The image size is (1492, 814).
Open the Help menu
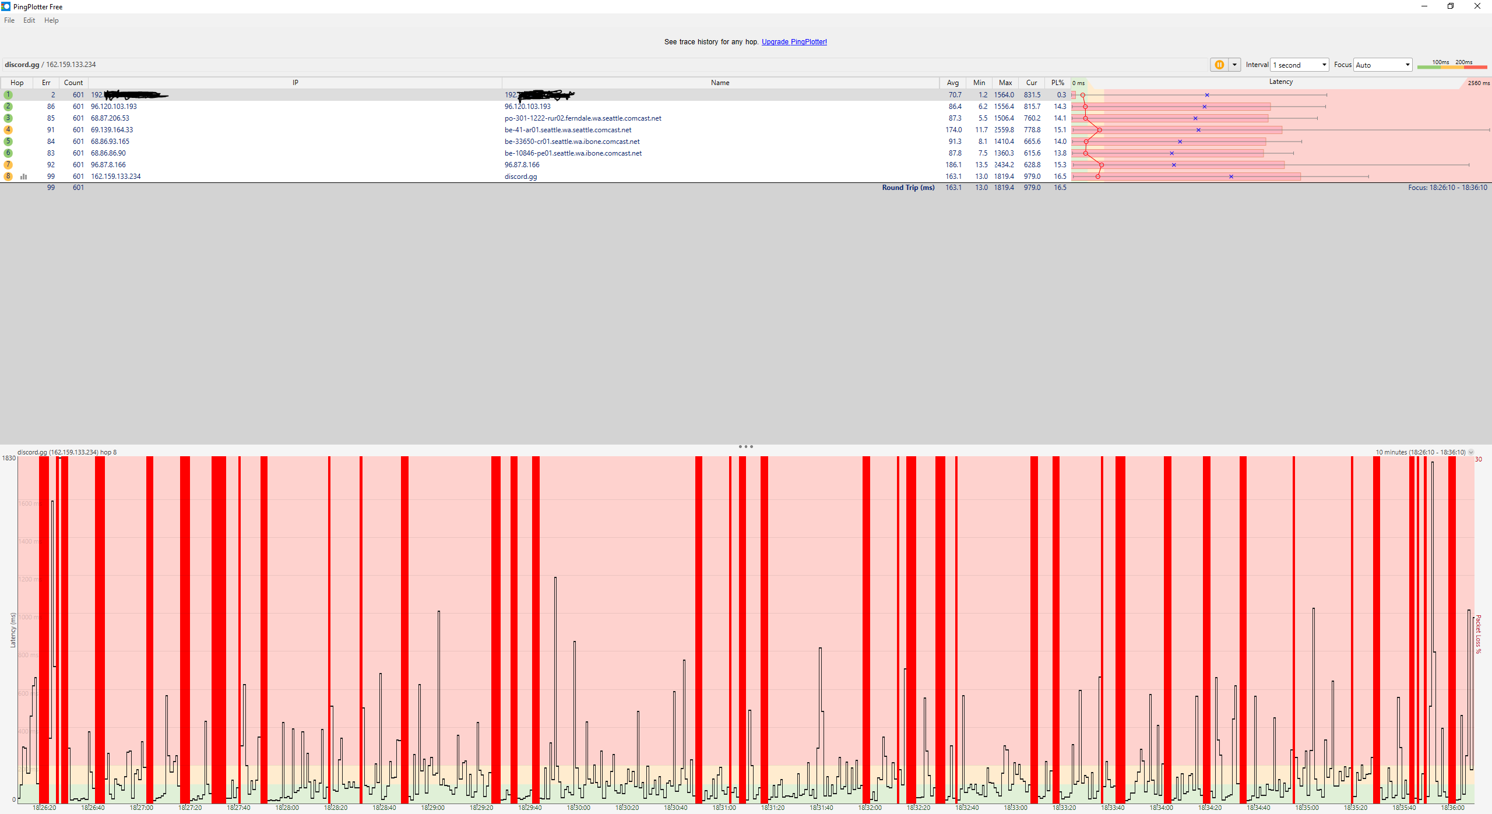[51, 20]
